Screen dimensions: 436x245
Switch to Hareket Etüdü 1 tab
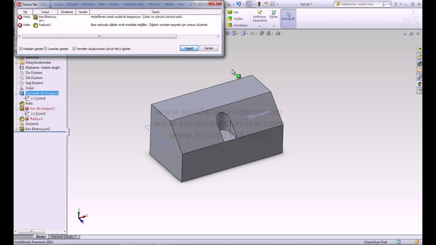65,236
